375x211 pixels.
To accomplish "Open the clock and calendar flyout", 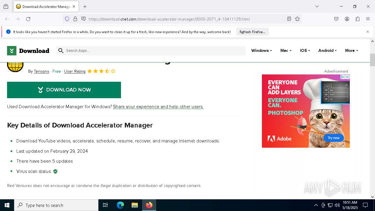I will pyautogui.click(x=350, y=205).
